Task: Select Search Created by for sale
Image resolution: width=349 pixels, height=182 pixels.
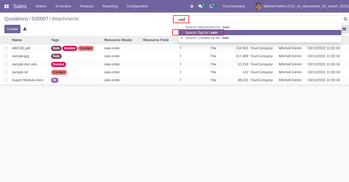Action: pyautogui.click(x=260, y=38)
